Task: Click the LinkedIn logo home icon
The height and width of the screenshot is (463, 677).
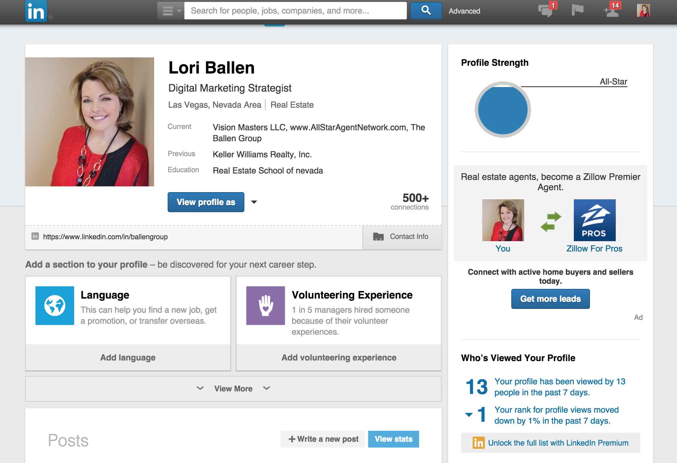Action: coord(36,11)
